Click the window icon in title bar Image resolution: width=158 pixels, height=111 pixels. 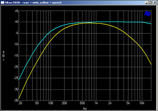(x=2, y=2)
